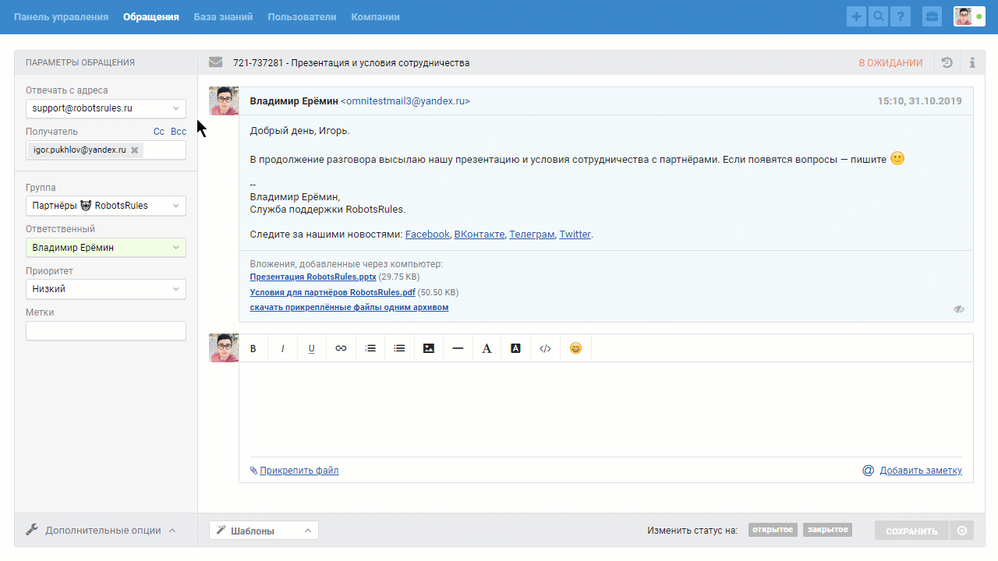Download "Презентация RobotsRules.pptx" attachment
998x561 pixels.
313,277
